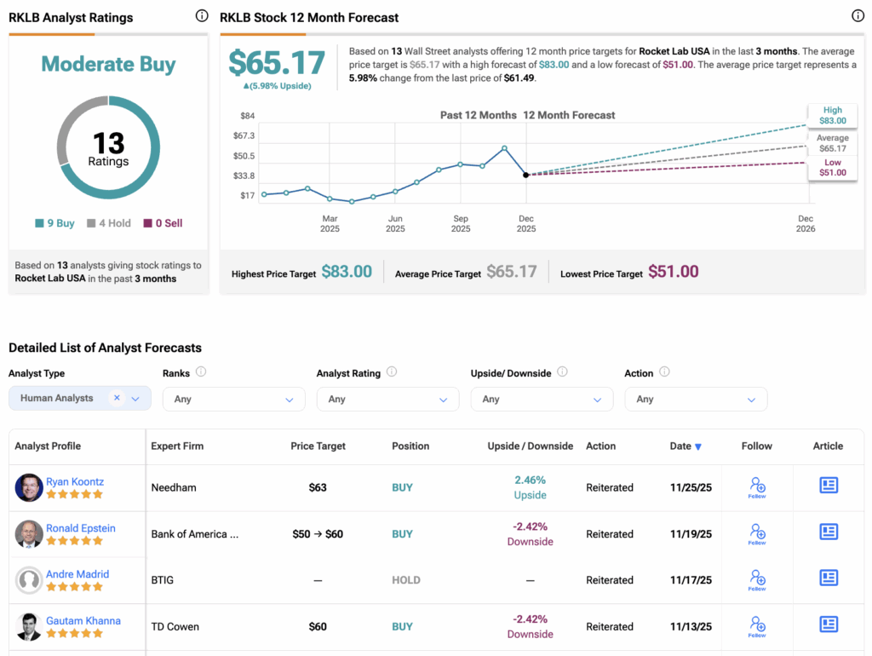Click info icon next to Ranks filter
Image resolution: width=872 pixels, height=656 pixels.
click(x=201, y=372)
